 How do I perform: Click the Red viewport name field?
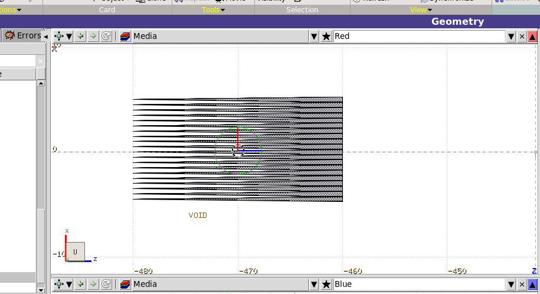coord(419,36)
